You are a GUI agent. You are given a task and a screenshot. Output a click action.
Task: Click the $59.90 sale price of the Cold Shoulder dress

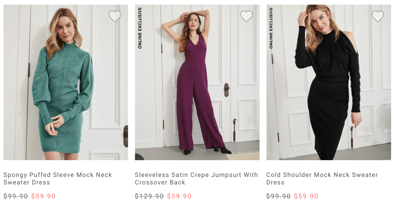tap(306, 196)
